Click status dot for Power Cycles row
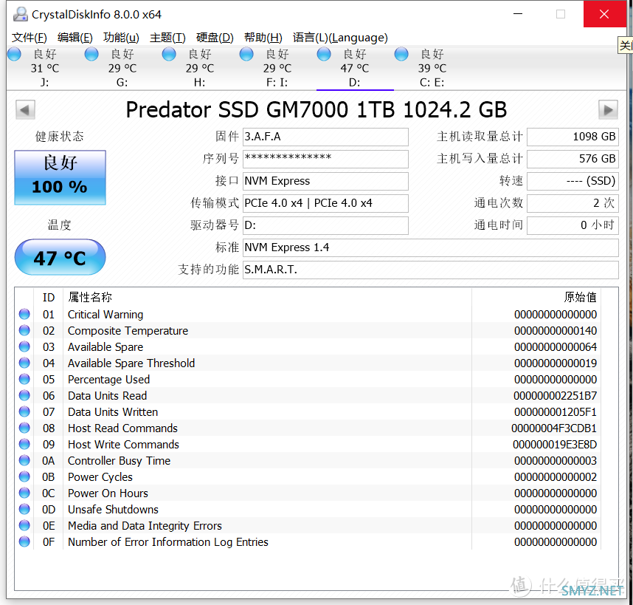The height and width of the screenshot is (605, 633). click(x=24, y=476)
